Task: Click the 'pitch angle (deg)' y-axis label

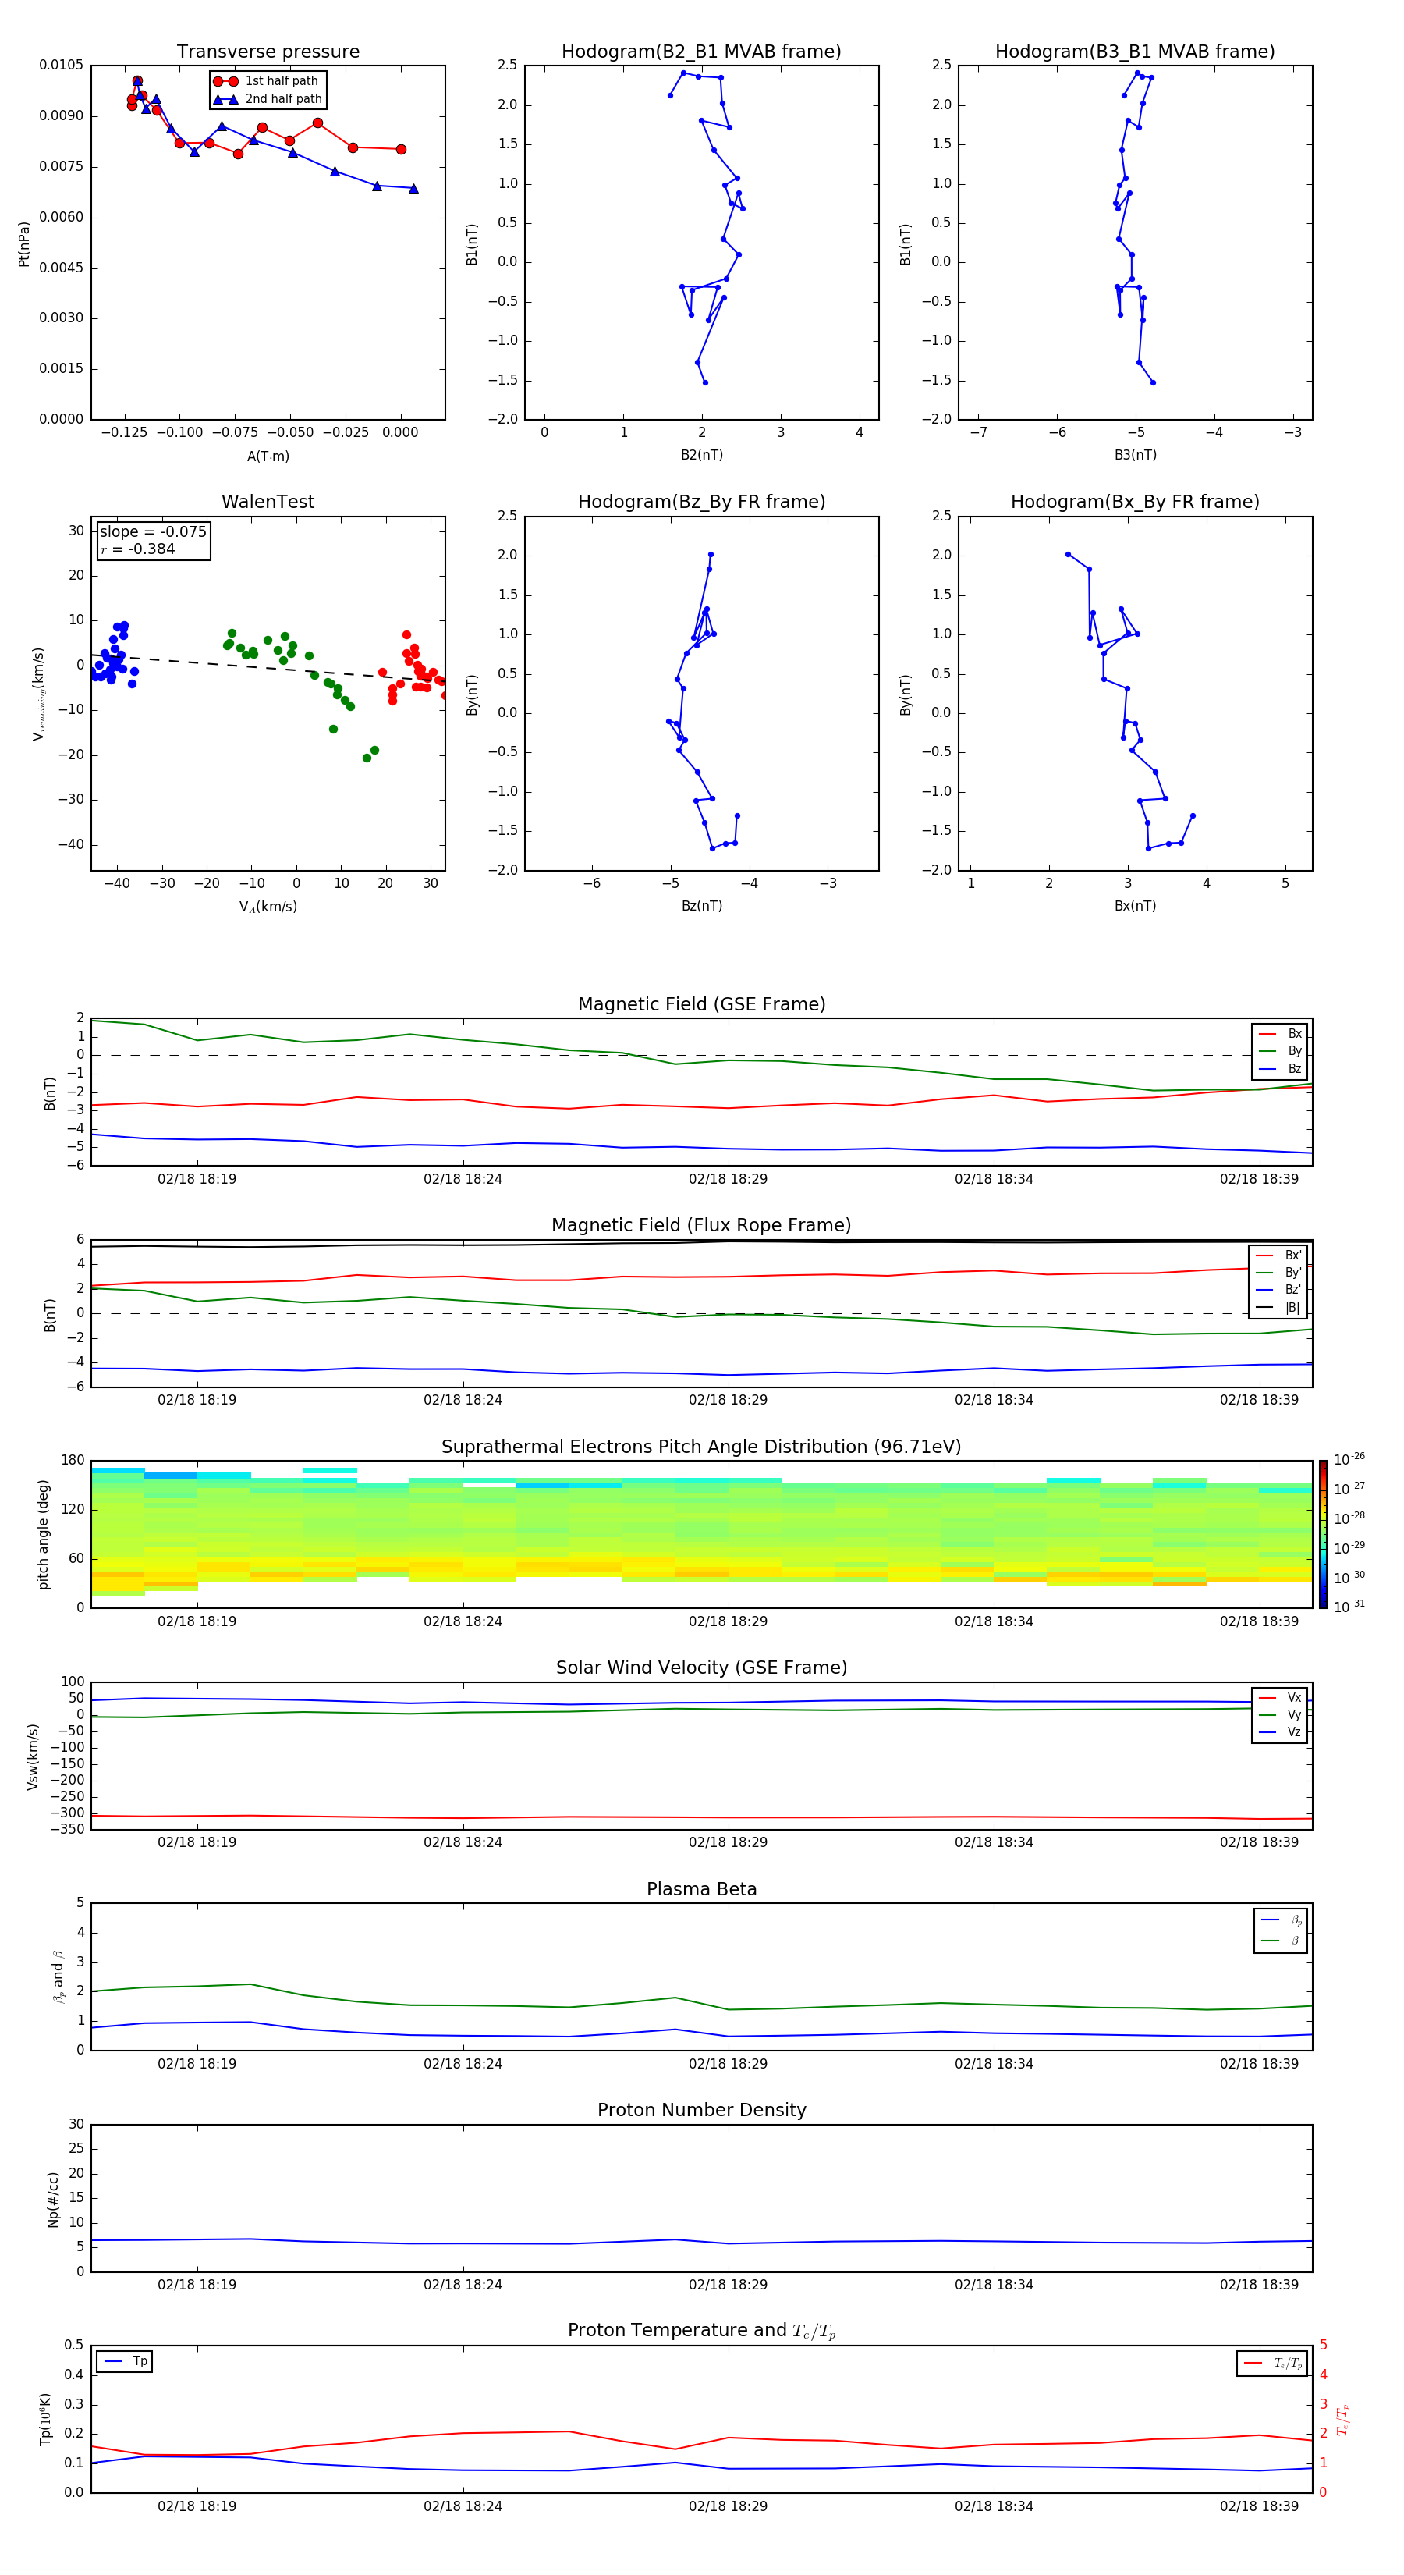Action: click(43, 1534)
